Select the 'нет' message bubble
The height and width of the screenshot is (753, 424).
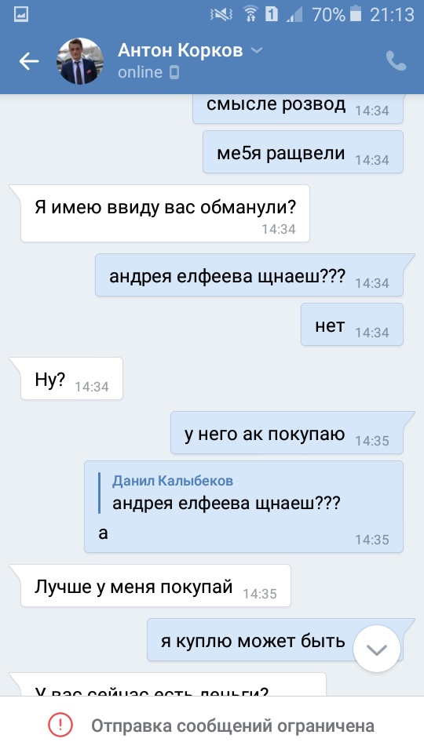coord(352,325)
